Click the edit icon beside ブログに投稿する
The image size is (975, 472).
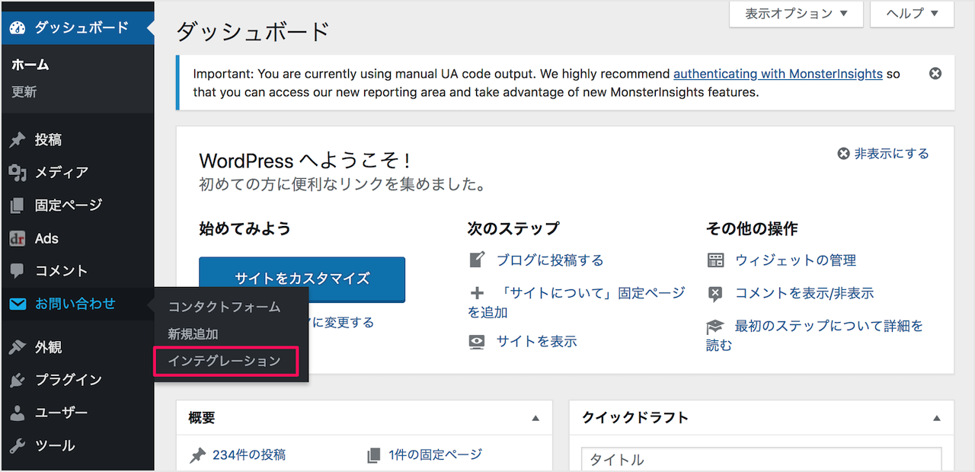click(x=477, y=260)
